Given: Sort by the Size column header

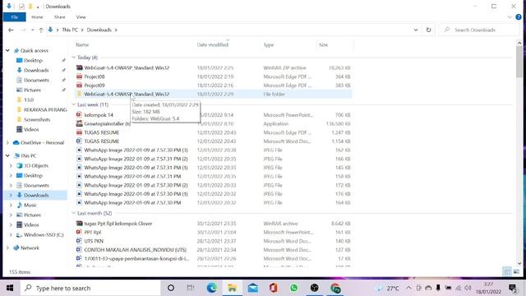Looking at the screenshot, I should (323, 44).
